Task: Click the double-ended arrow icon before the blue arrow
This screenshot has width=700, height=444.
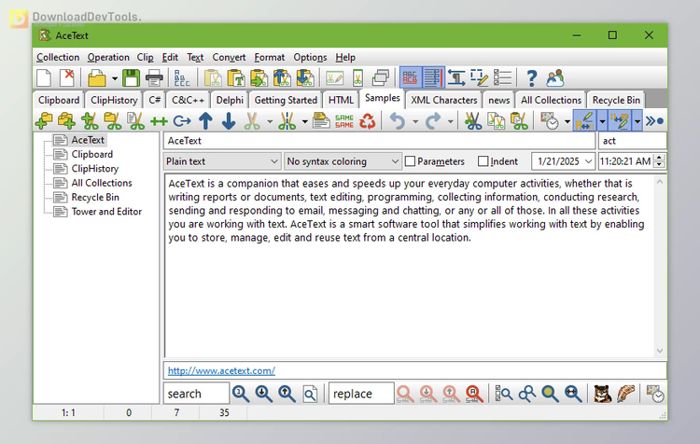Action: pos(159,121)
